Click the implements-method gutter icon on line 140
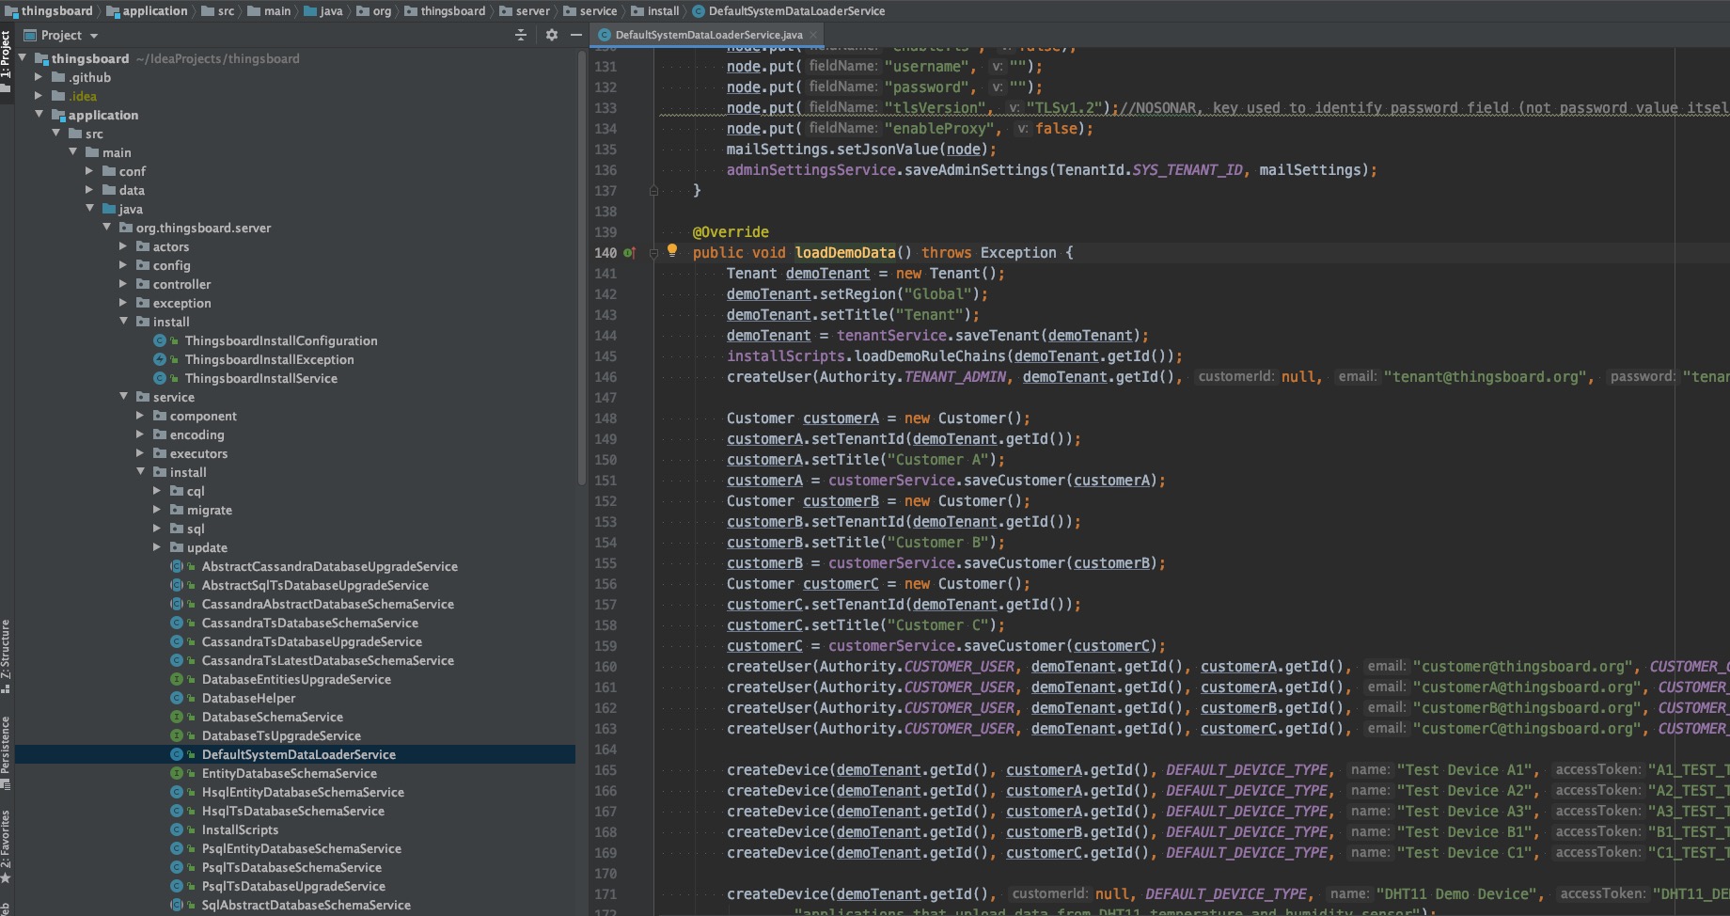 coord(629,253)
